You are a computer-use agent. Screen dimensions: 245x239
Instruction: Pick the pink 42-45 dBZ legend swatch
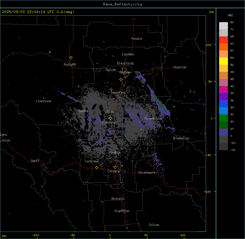(223, 83)
